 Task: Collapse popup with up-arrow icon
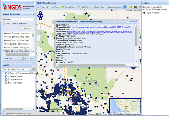click(128, 22)
